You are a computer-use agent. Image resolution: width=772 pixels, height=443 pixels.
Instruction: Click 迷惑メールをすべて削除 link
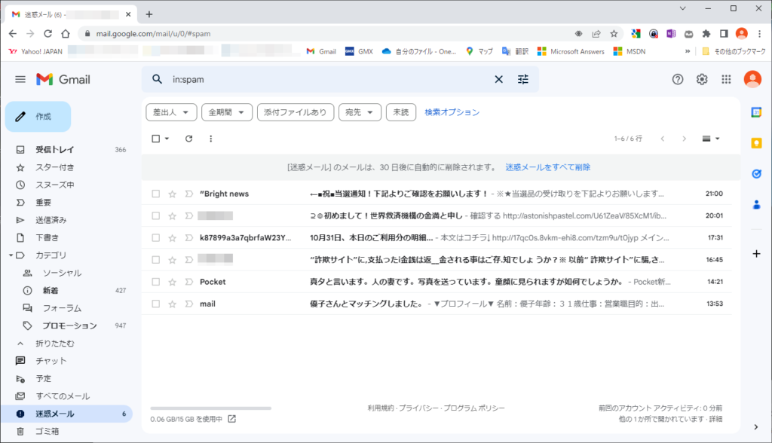pyautogui.click(x=547, y=167)
